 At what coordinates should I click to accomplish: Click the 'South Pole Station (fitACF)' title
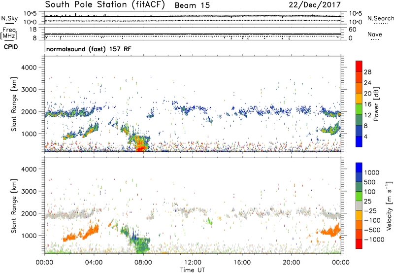click(105, 5)
